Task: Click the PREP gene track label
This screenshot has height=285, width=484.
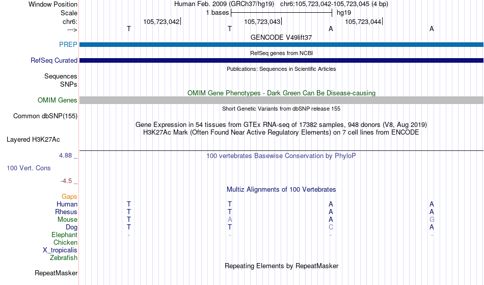Action: point(68,44)
